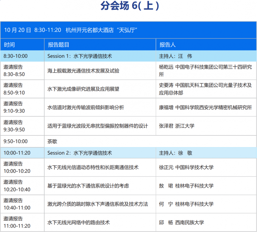This screenshot has height=232, width=257.
Task: Click the 茶歇 break row
Action: [52, 141]
